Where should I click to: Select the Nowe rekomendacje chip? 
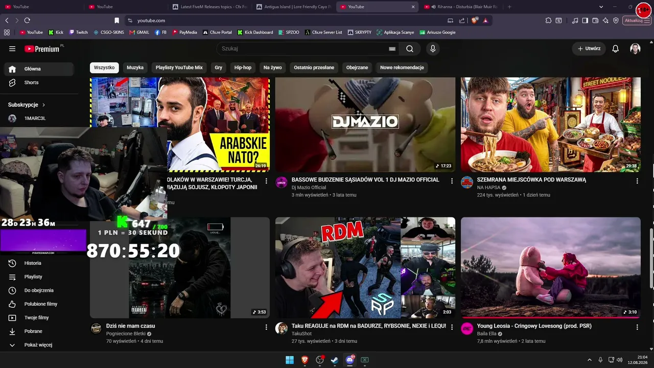tap(402, 67)
